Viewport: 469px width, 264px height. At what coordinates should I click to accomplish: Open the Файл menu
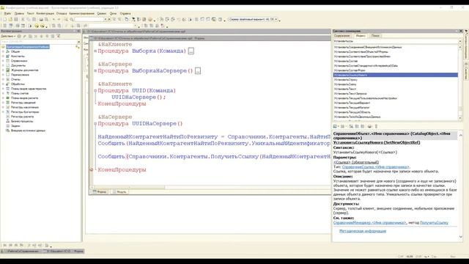[x=7, y=13]
